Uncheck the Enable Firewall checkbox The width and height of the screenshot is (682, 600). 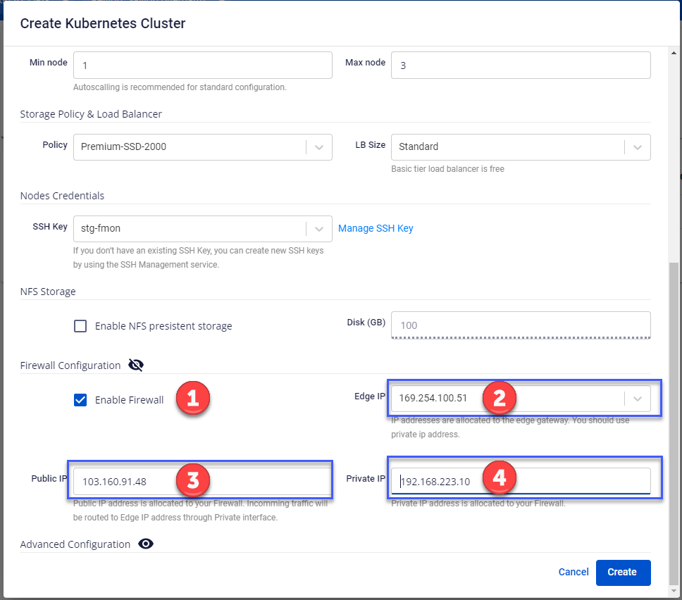[80, 400]
